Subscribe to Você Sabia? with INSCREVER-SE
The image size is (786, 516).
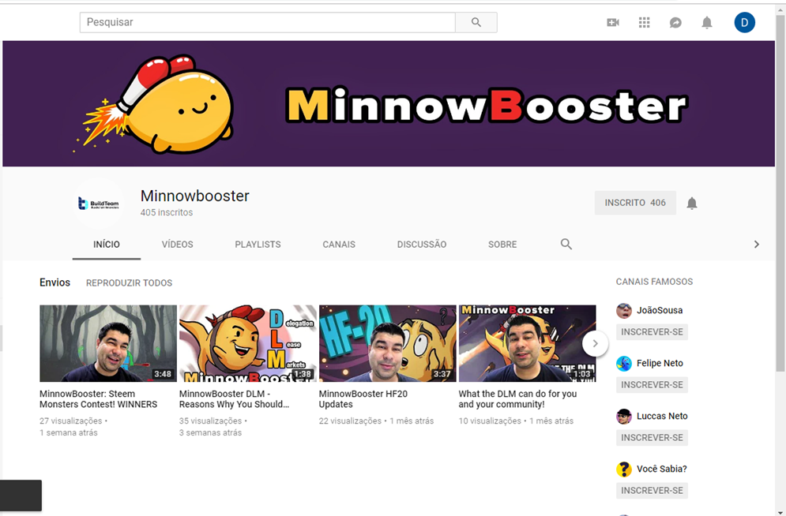pyautogui.click(x=652, y=491)
